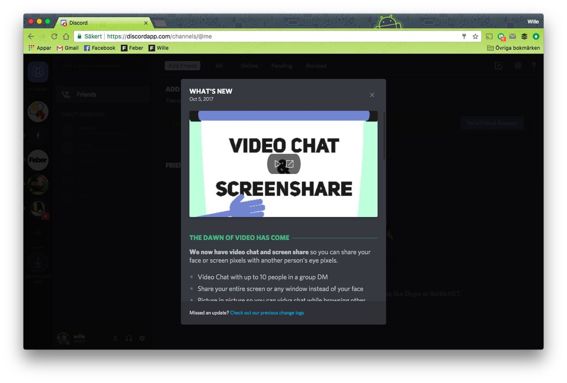
Task: Bookmark this page with the star
Action: pyautogui.click(x=475, y=36)
